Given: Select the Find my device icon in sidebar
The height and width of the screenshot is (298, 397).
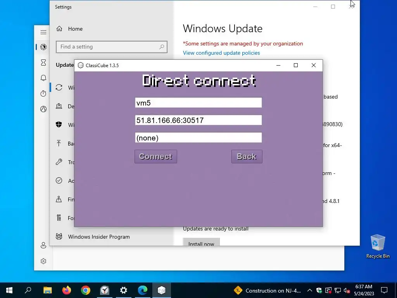Looking at the screenshot, I should [59, 199].
